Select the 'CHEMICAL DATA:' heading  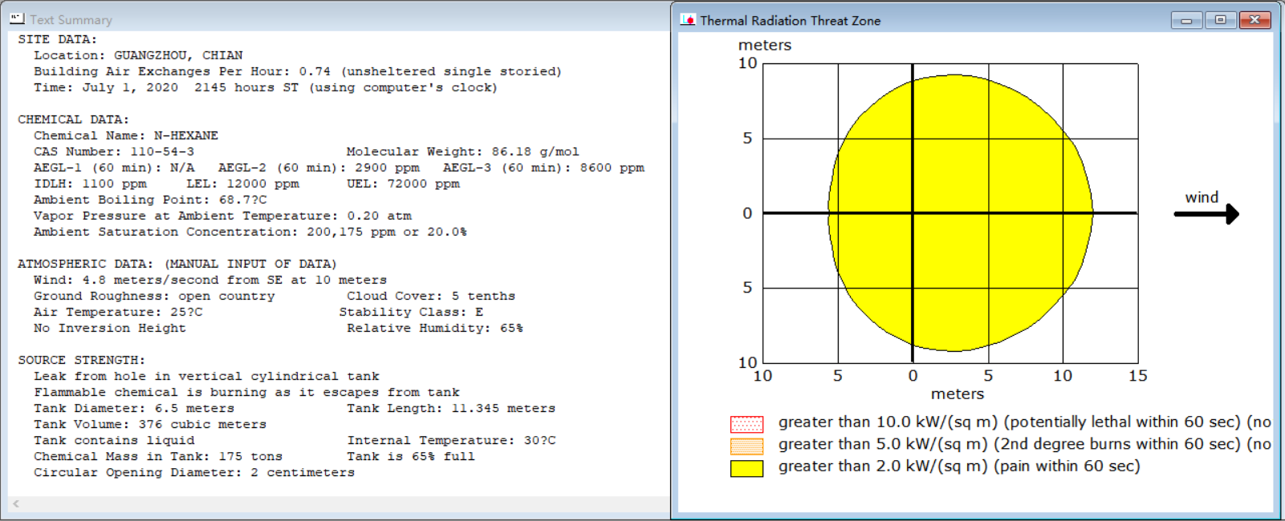point(73,119)
